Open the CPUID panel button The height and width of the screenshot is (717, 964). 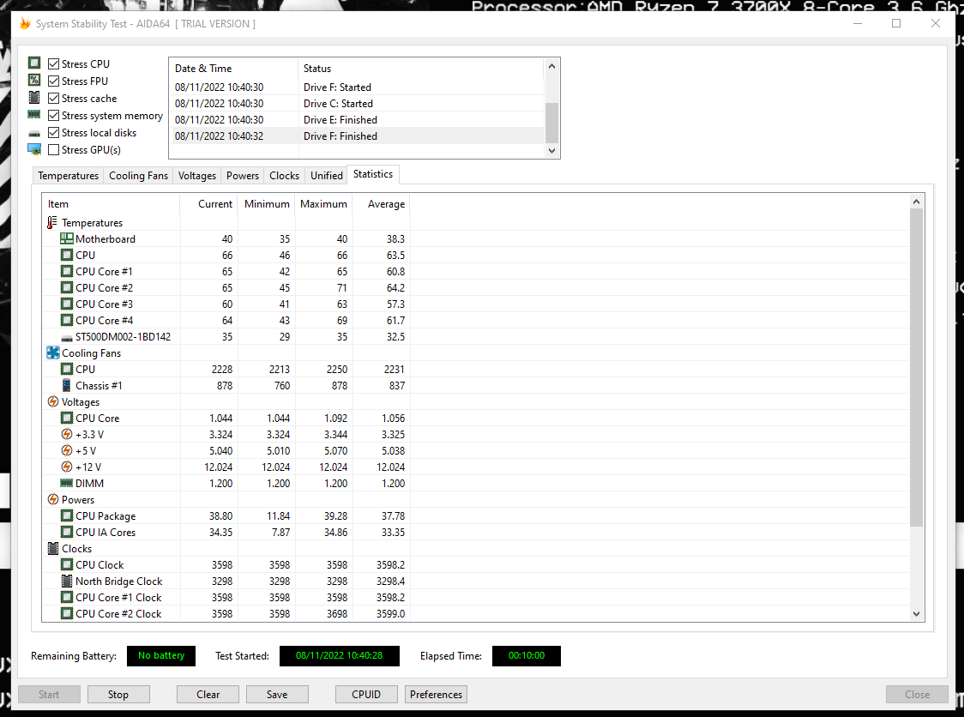366,694
